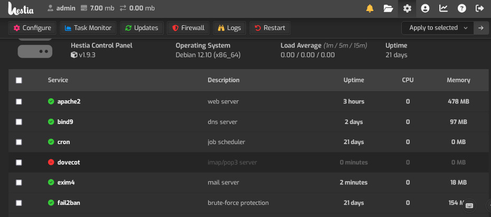The image size is (491, 217).
Task: Click the apache2 memory value 478 MB
Action: pyautogui.click(x=458, y=101)
